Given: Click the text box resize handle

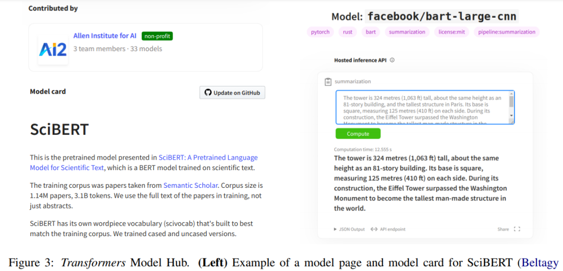Looking at the screenshot, I should click(512, 122).
